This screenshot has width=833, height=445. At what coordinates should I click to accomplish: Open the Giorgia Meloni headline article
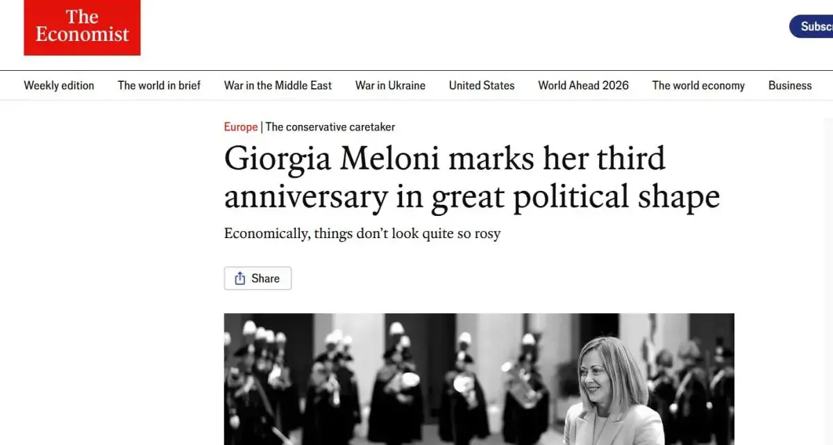click(458, 177)
